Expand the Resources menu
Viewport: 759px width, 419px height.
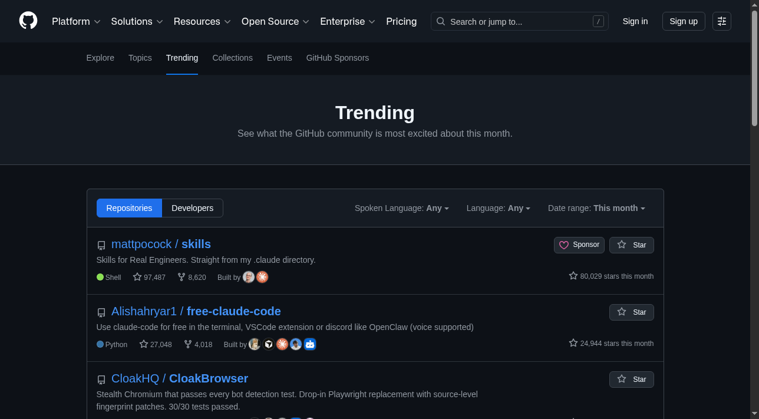click(202, 21)
